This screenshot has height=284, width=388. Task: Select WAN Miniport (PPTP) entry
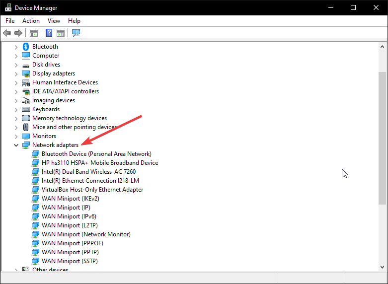click(x=70, y=252)
